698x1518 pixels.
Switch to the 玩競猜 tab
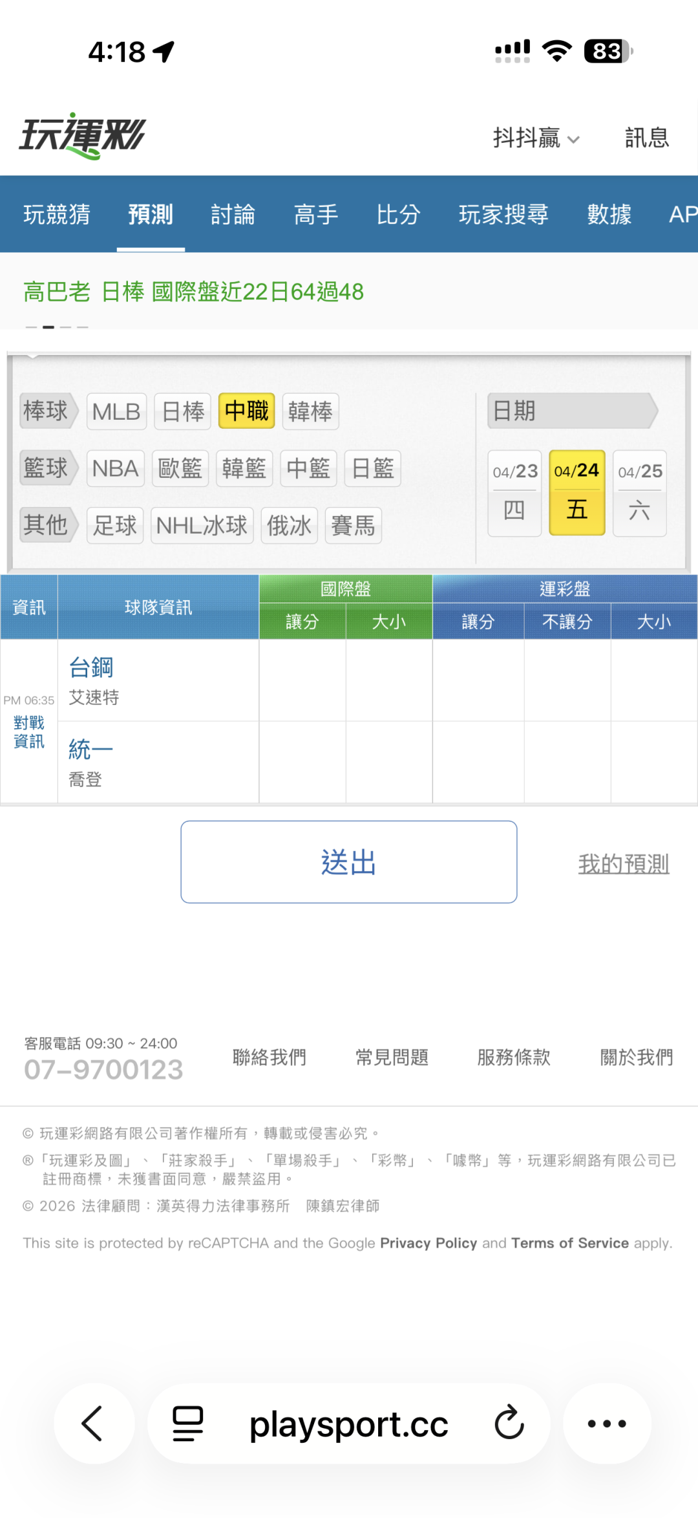click(x=57, y=214)
